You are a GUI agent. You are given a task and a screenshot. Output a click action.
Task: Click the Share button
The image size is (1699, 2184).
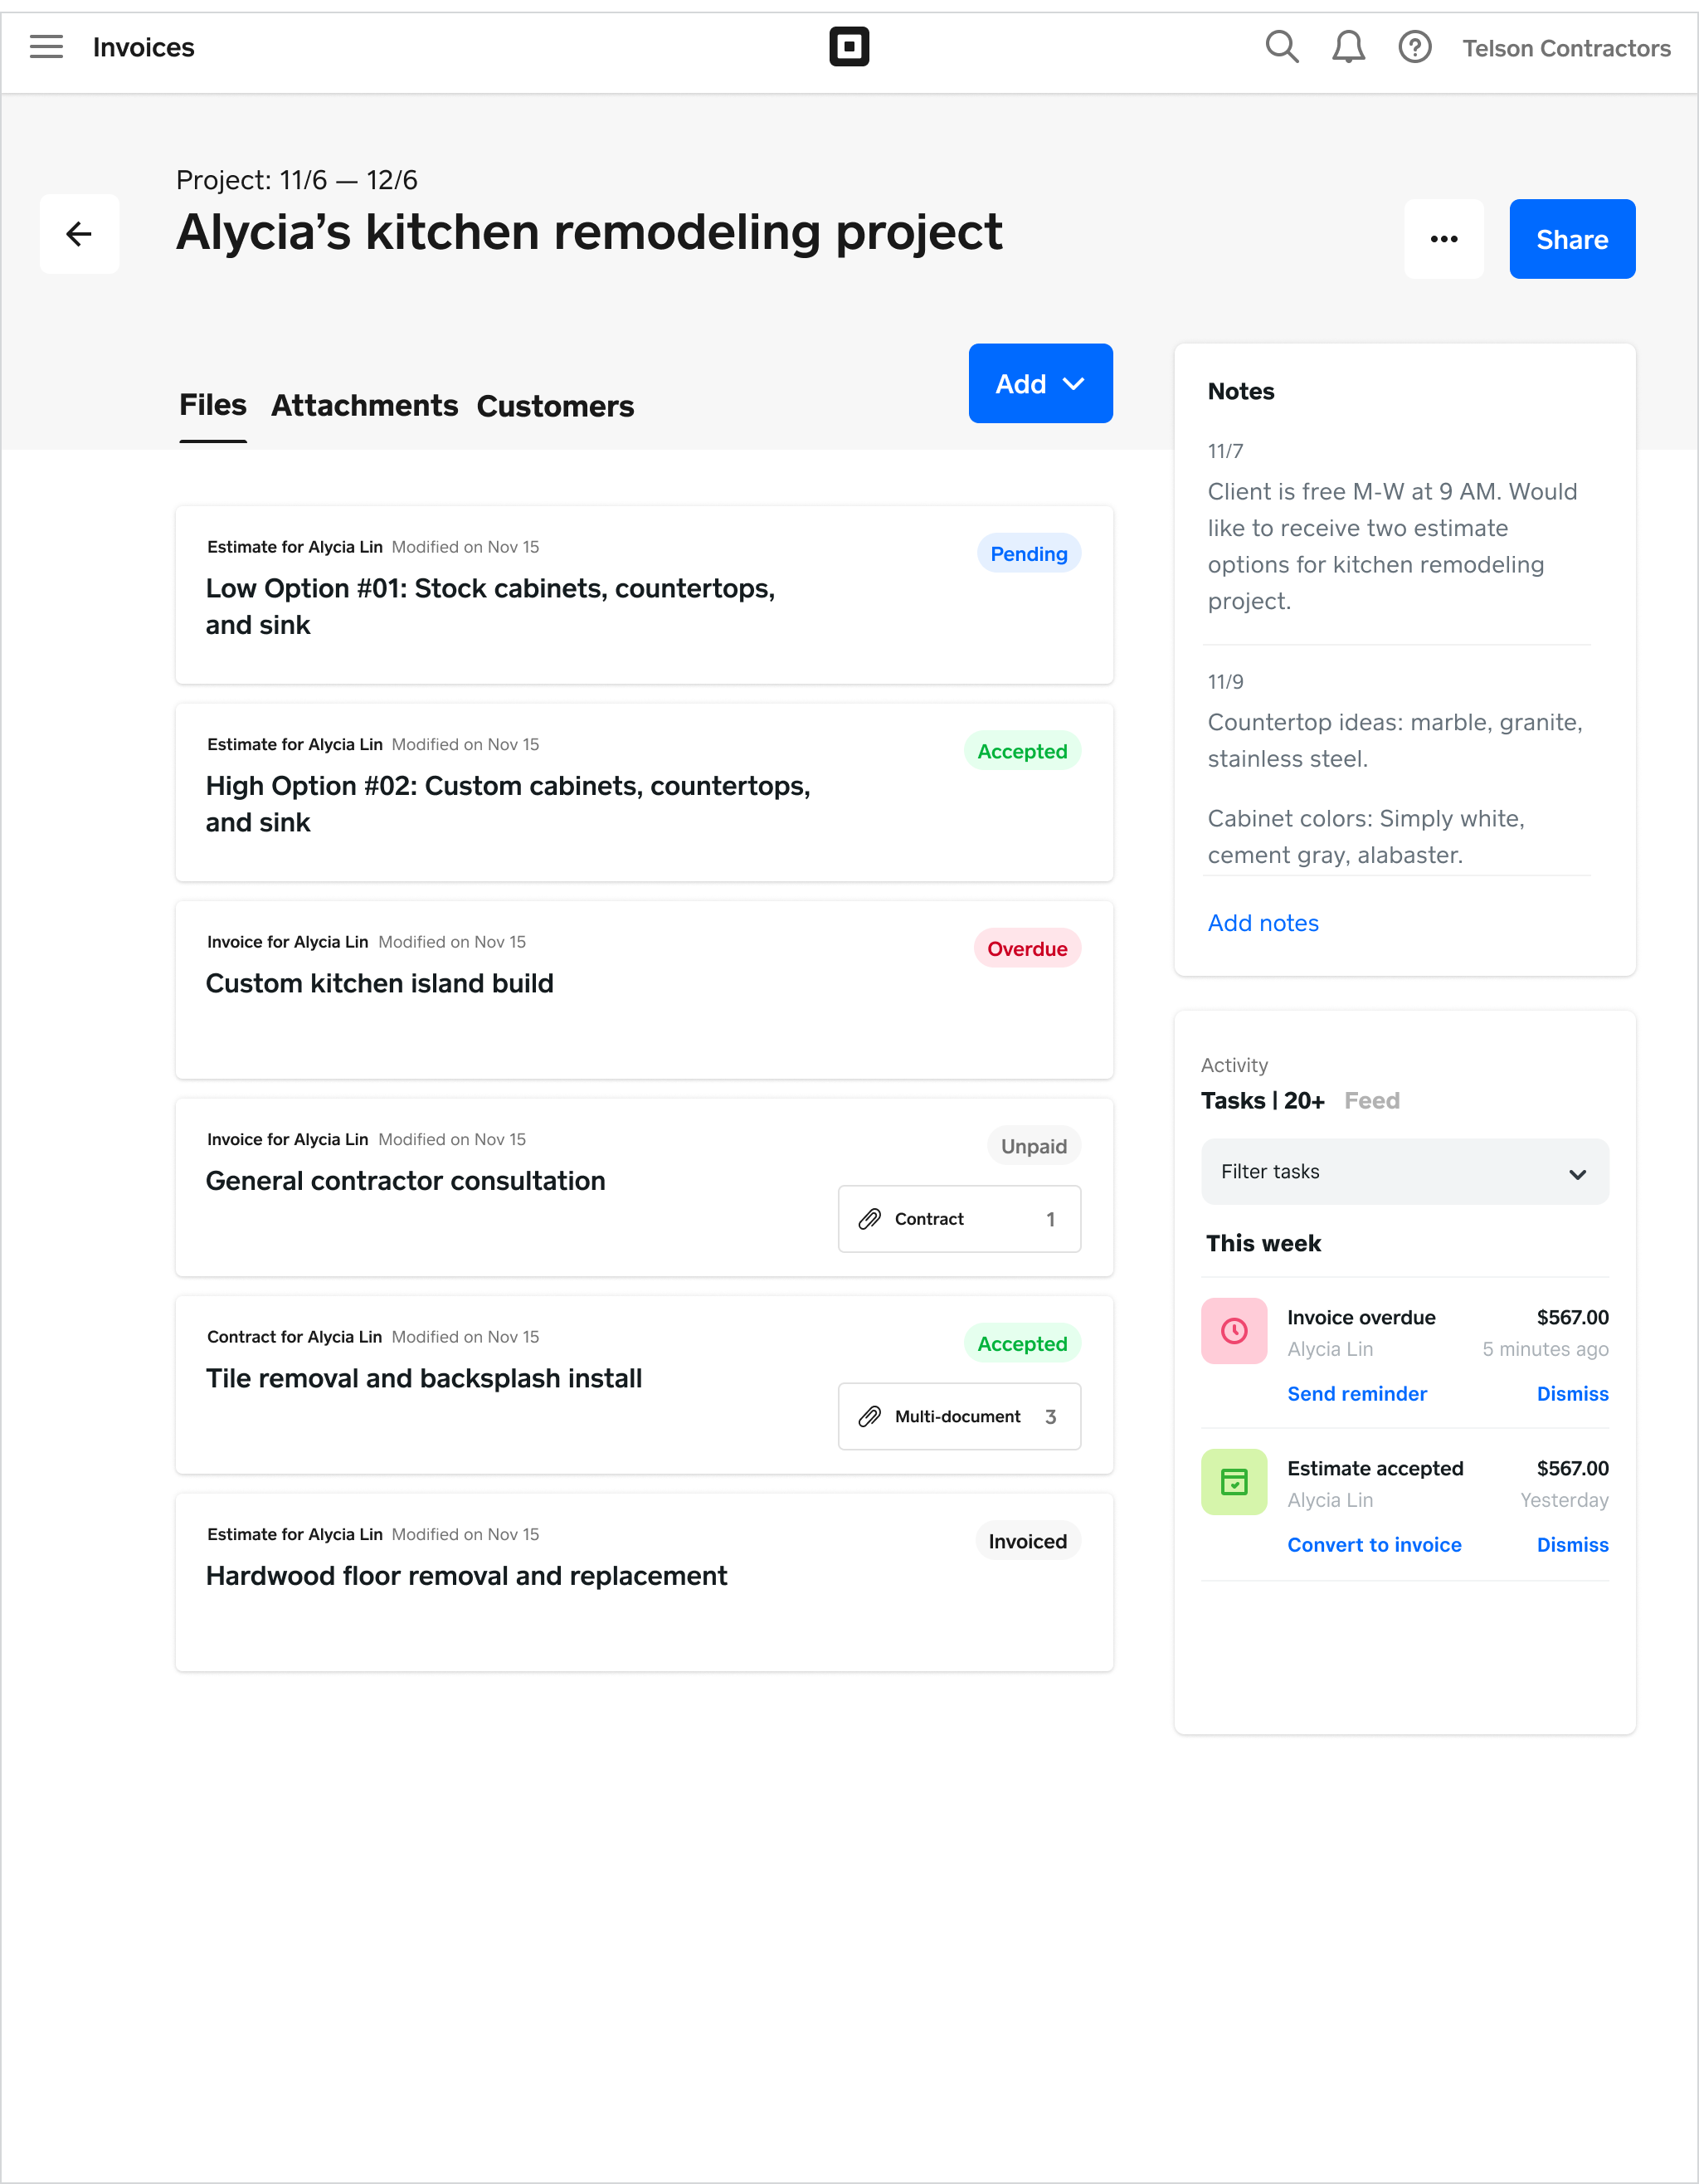coord(1572,239)
